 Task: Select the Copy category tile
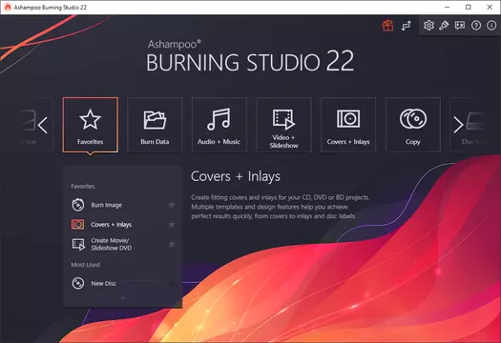coord(413,125)
